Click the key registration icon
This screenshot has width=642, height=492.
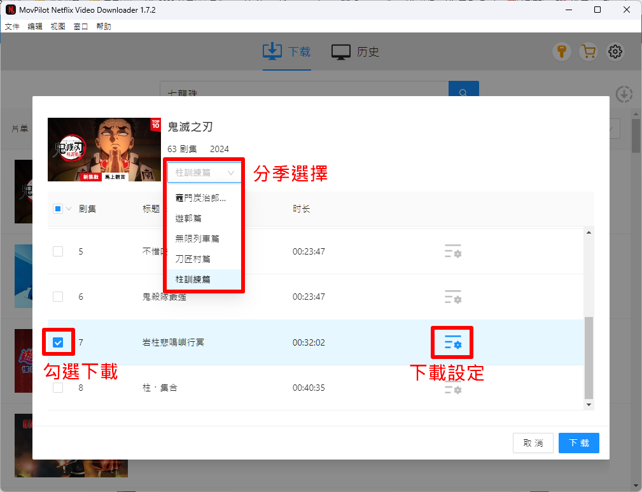(562, 52)
